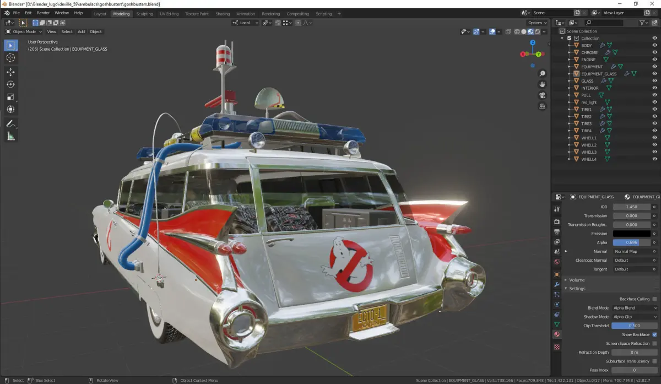Open the Texture properties checker tab

pyautogui.click(x=557, y=347)
